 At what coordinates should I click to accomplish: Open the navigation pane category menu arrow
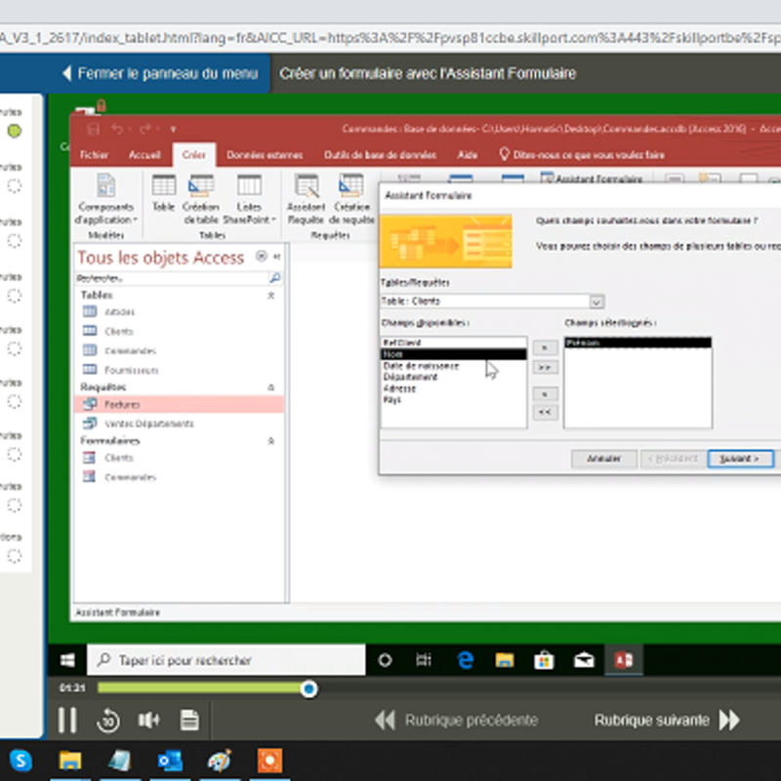(261, 256)
